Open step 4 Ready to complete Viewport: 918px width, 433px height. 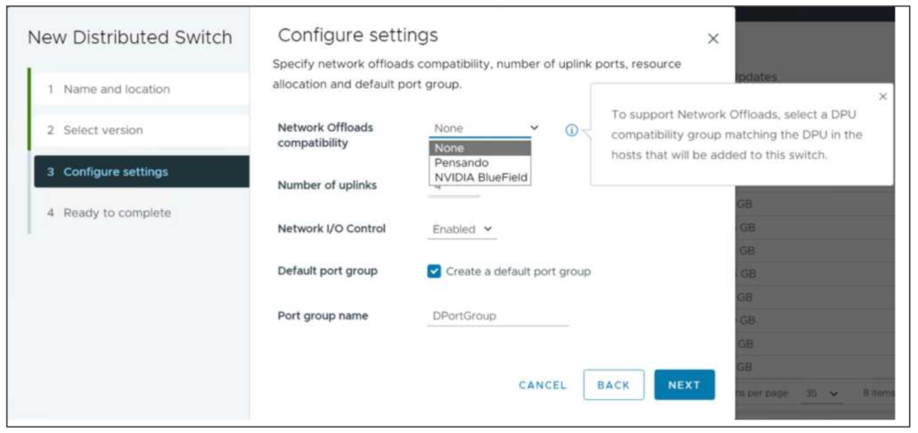[x=117, y=213]
